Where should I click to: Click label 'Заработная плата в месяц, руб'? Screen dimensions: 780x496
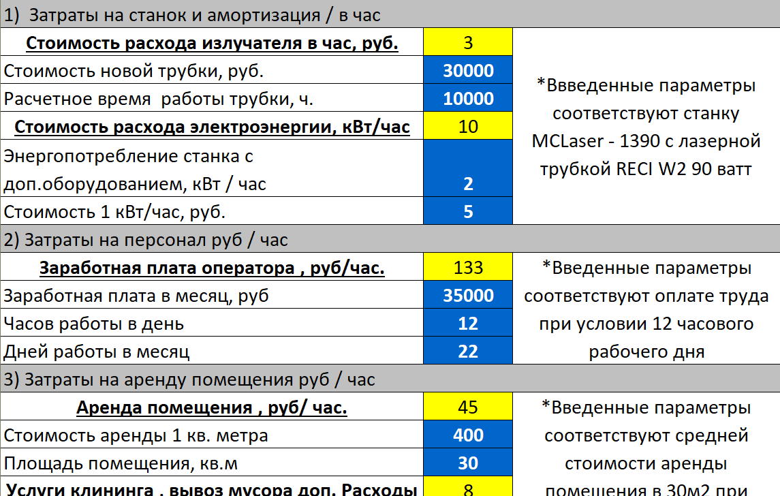[x=136, y=296]
